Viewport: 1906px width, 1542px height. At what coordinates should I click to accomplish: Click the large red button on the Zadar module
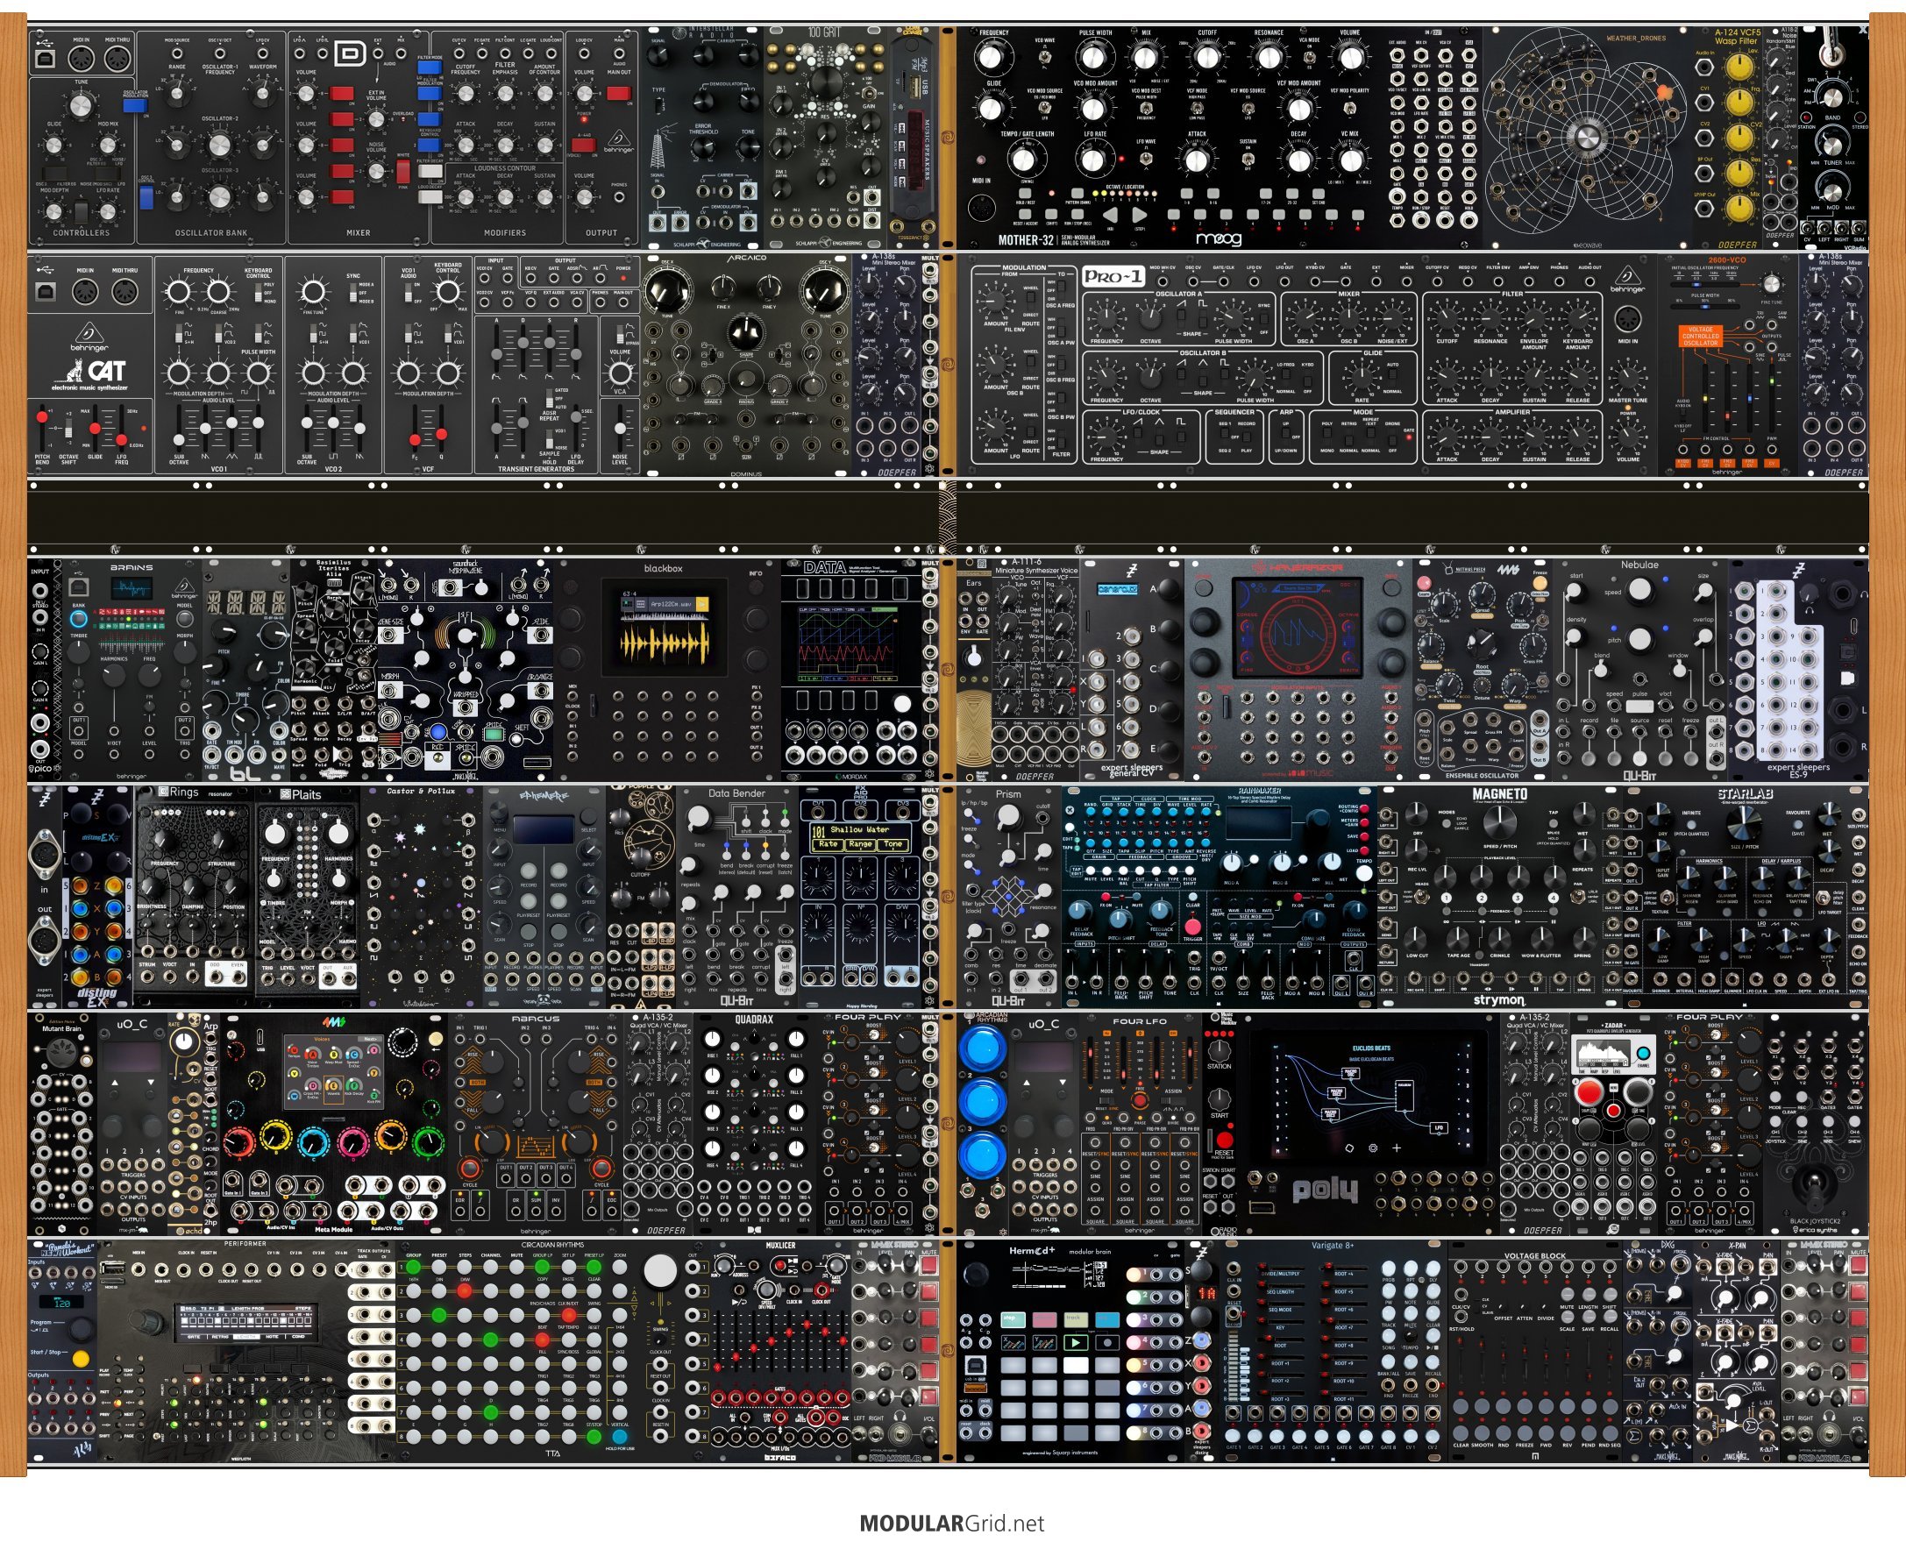coord(1589,1091)
